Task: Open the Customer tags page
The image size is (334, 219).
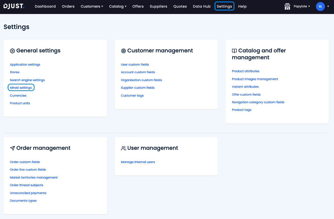Action: pos(132,95)
